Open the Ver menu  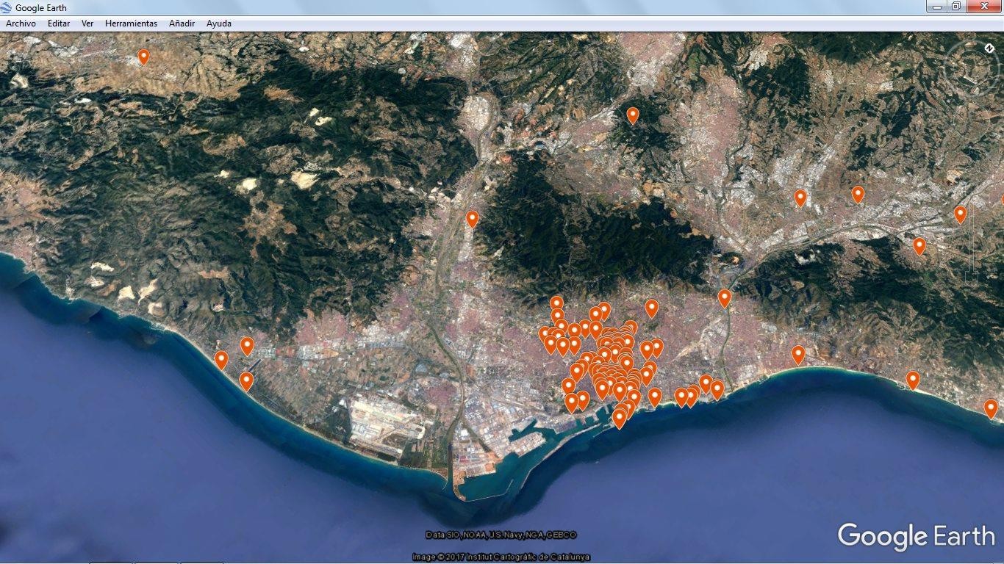coord(87,23)
